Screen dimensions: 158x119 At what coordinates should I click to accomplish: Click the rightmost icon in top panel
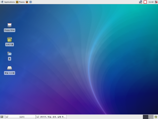[x=156, y=2]
